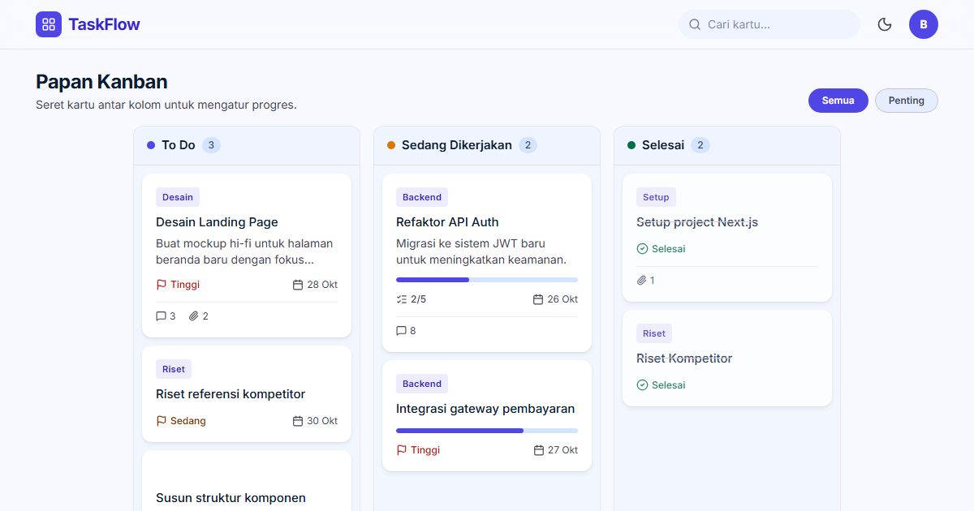Click the Riset tag on referensi kompetitor card
This screenshot has width=974, height=511.
[x=174, y=369]
